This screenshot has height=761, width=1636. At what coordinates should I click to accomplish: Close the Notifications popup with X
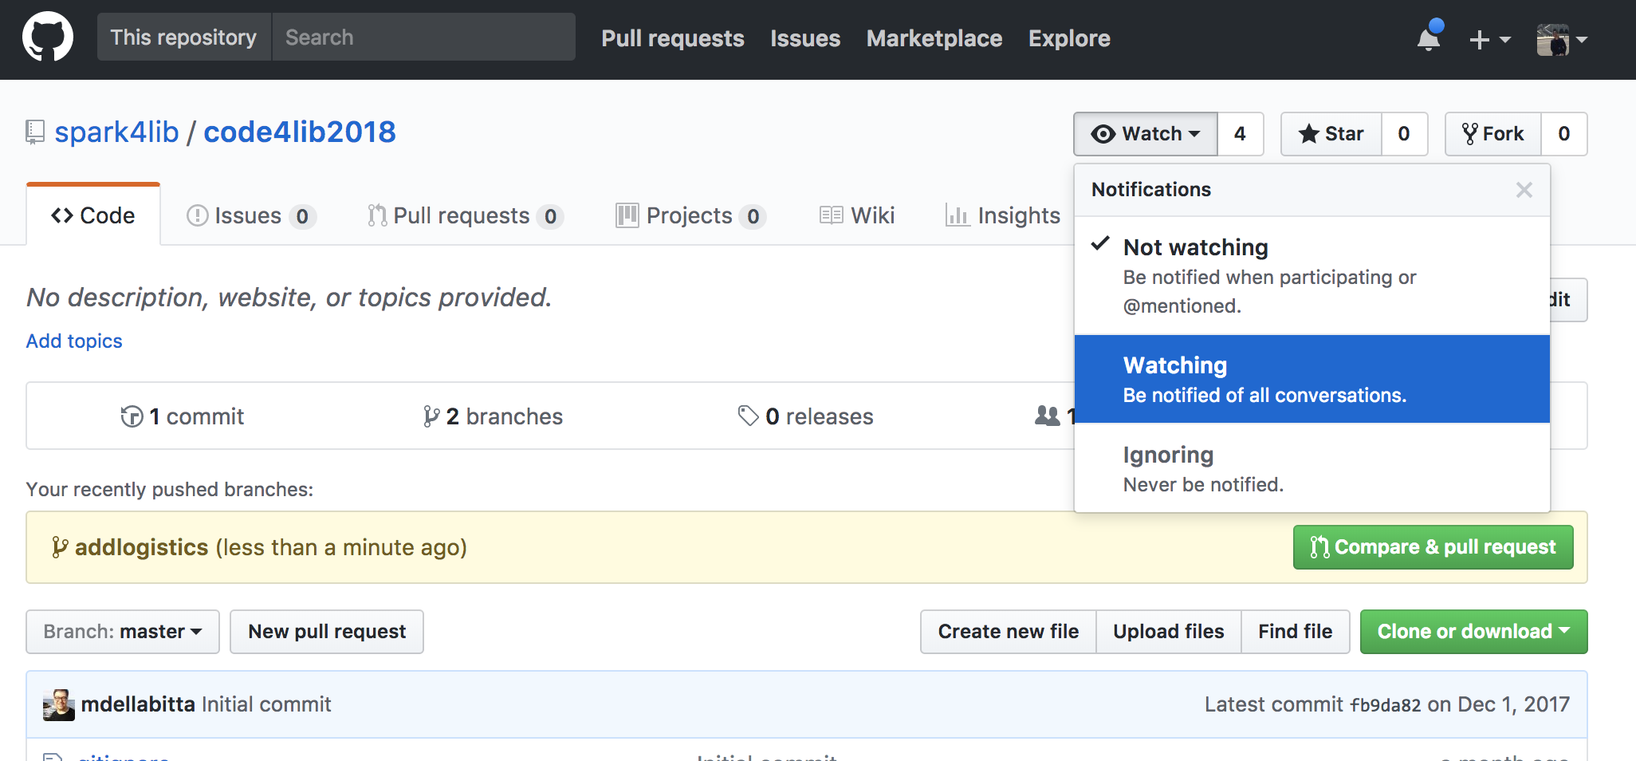click(1524, 190)
